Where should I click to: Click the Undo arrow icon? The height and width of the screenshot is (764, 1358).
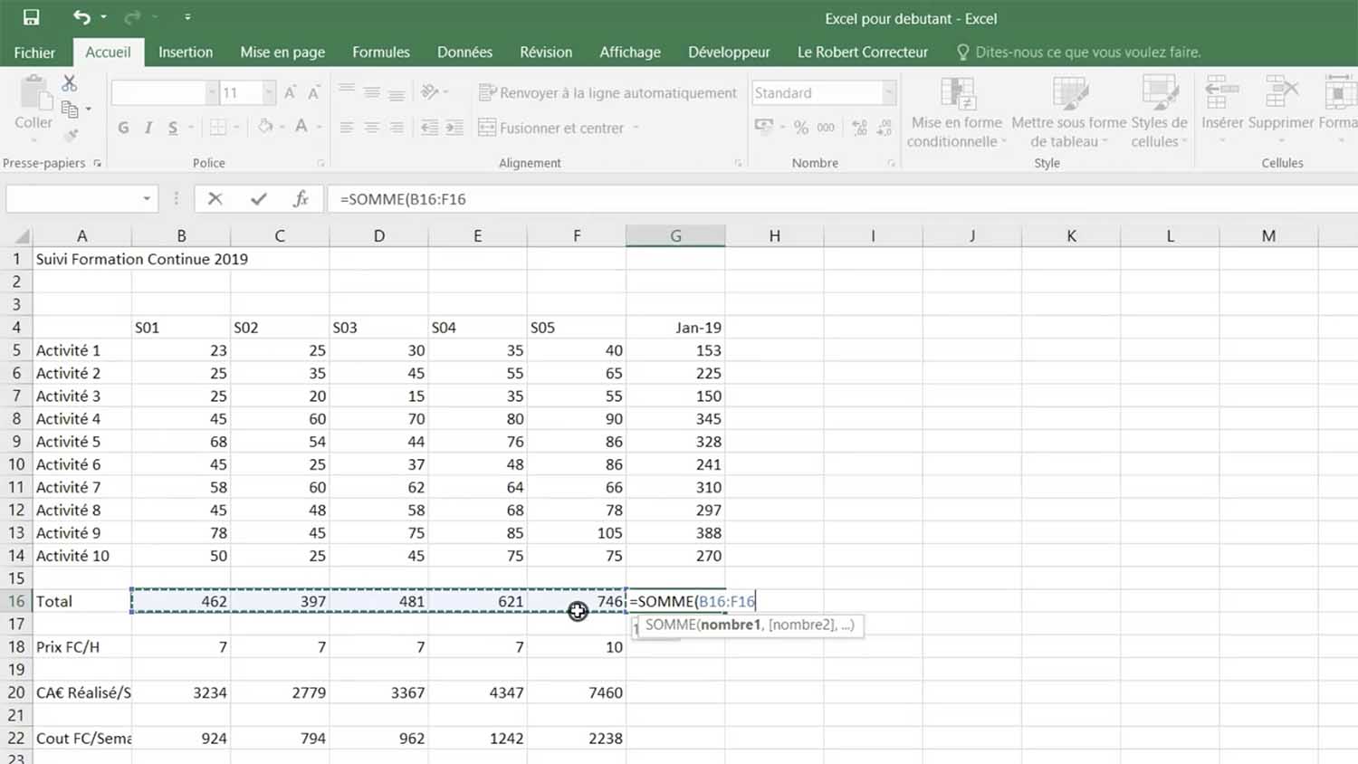click(81, 17)
